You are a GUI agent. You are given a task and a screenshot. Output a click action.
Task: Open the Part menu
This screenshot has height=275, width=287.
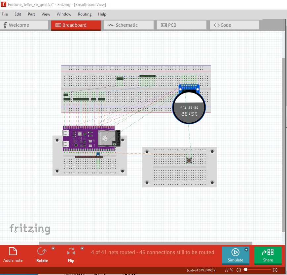(x=31, y=14)
